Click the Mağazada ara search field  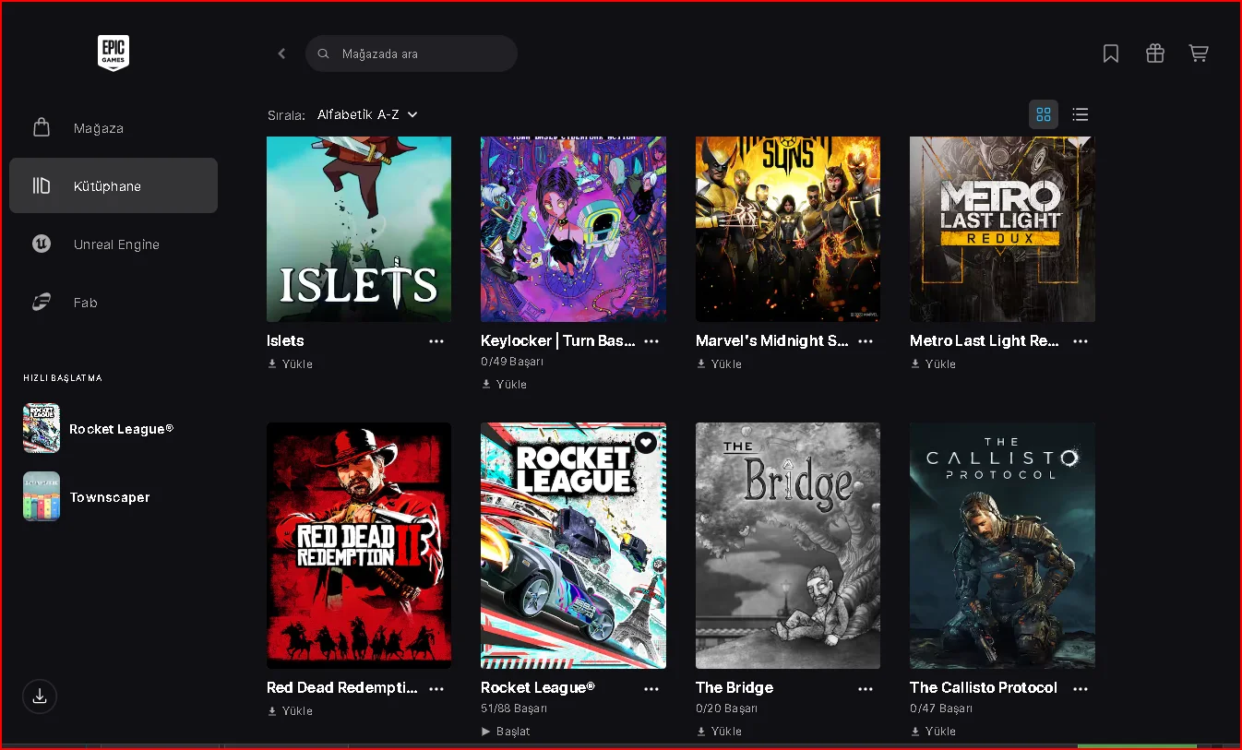coord(412,54)
